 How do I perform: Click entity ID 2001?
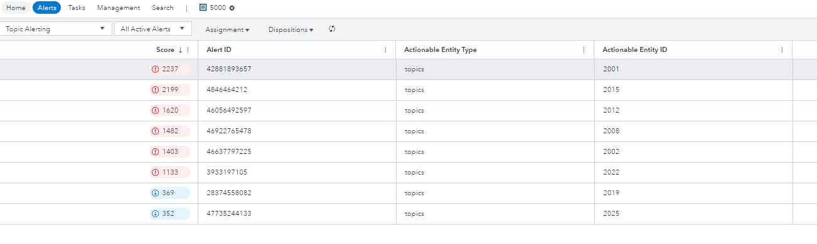tap(611, 69)
